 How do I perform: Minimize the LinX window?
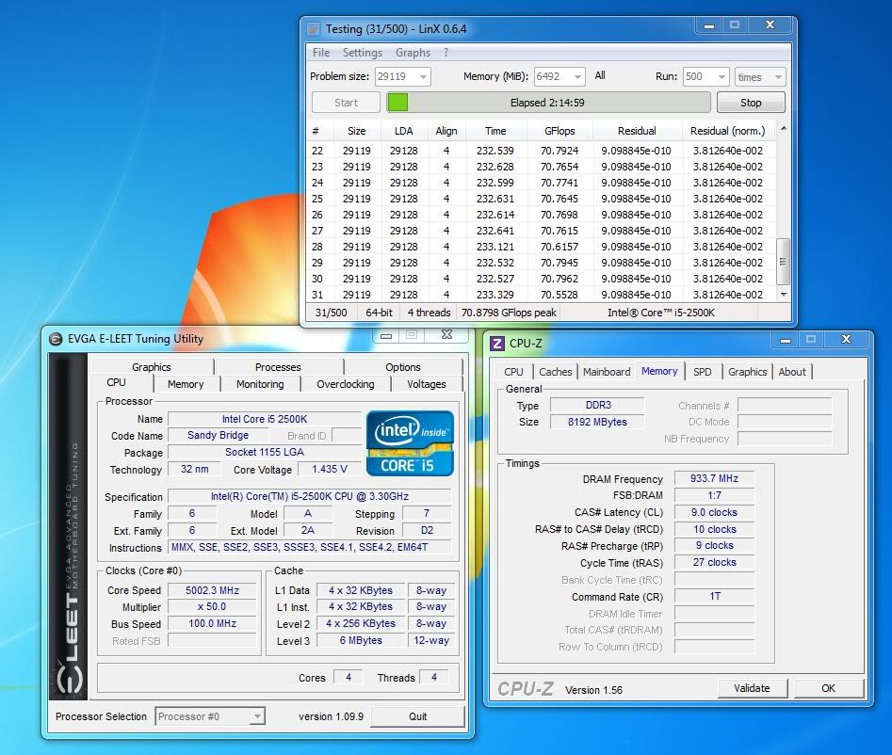[x=709, y=25]
